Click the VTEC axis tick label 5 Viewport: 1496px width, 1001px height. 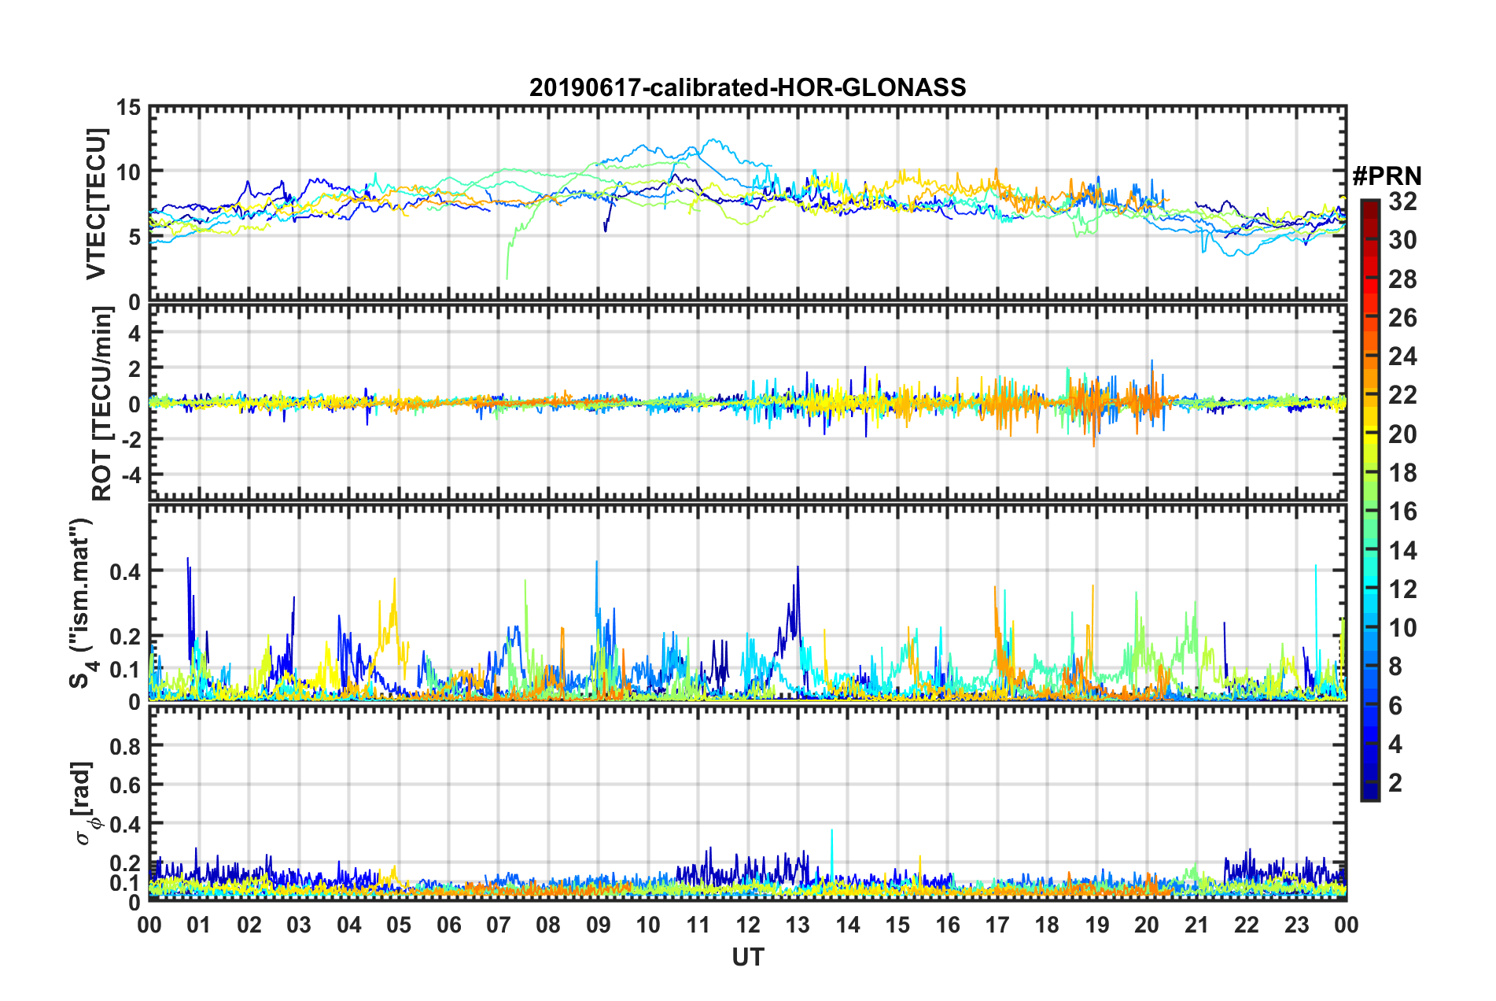[x=134, y=238]
